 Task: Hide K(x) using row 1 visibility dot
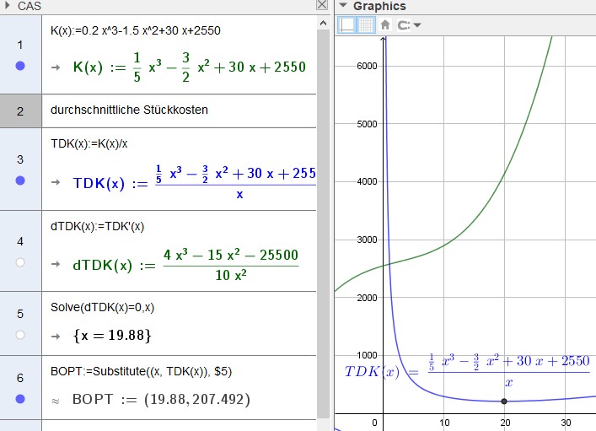[20, 66]
